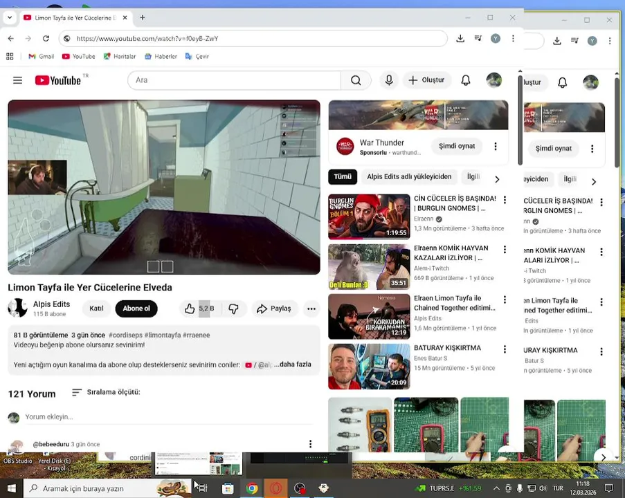Screen dimensions: 625x498
Task: Open options for War Thunder ad
Action: point(496,146)
